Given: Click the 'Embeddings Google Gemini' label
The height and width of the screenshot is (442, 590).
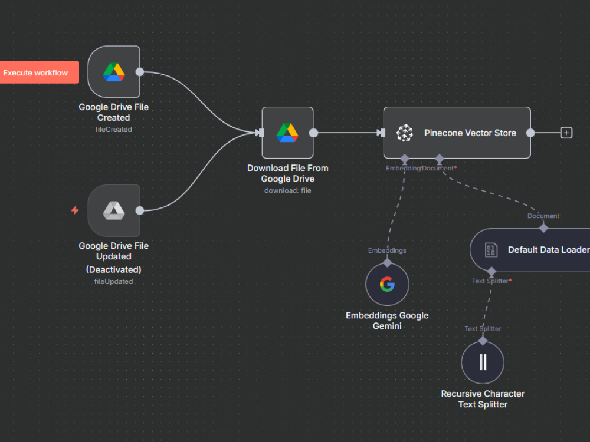Looking at the screenshot, I should [x=387, y=321].
